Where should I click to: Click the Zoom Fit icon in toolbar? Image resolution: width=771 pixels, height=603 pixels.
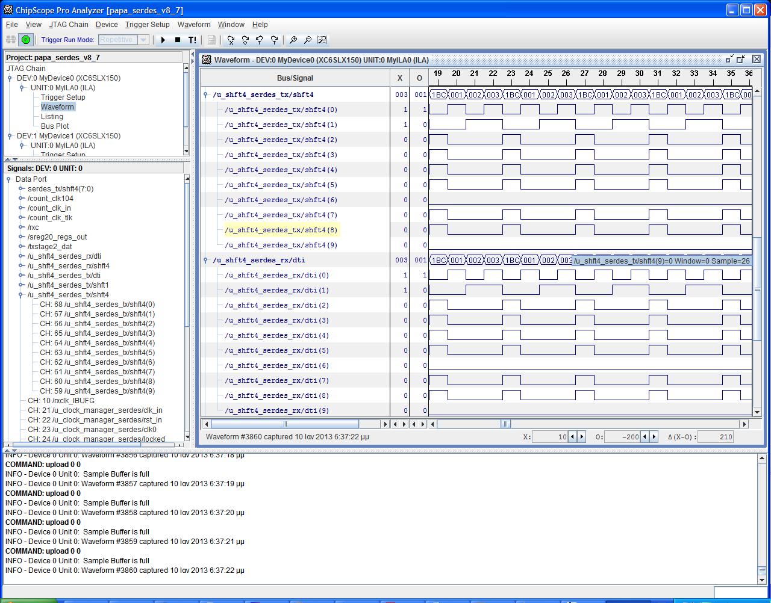(322, 40)
